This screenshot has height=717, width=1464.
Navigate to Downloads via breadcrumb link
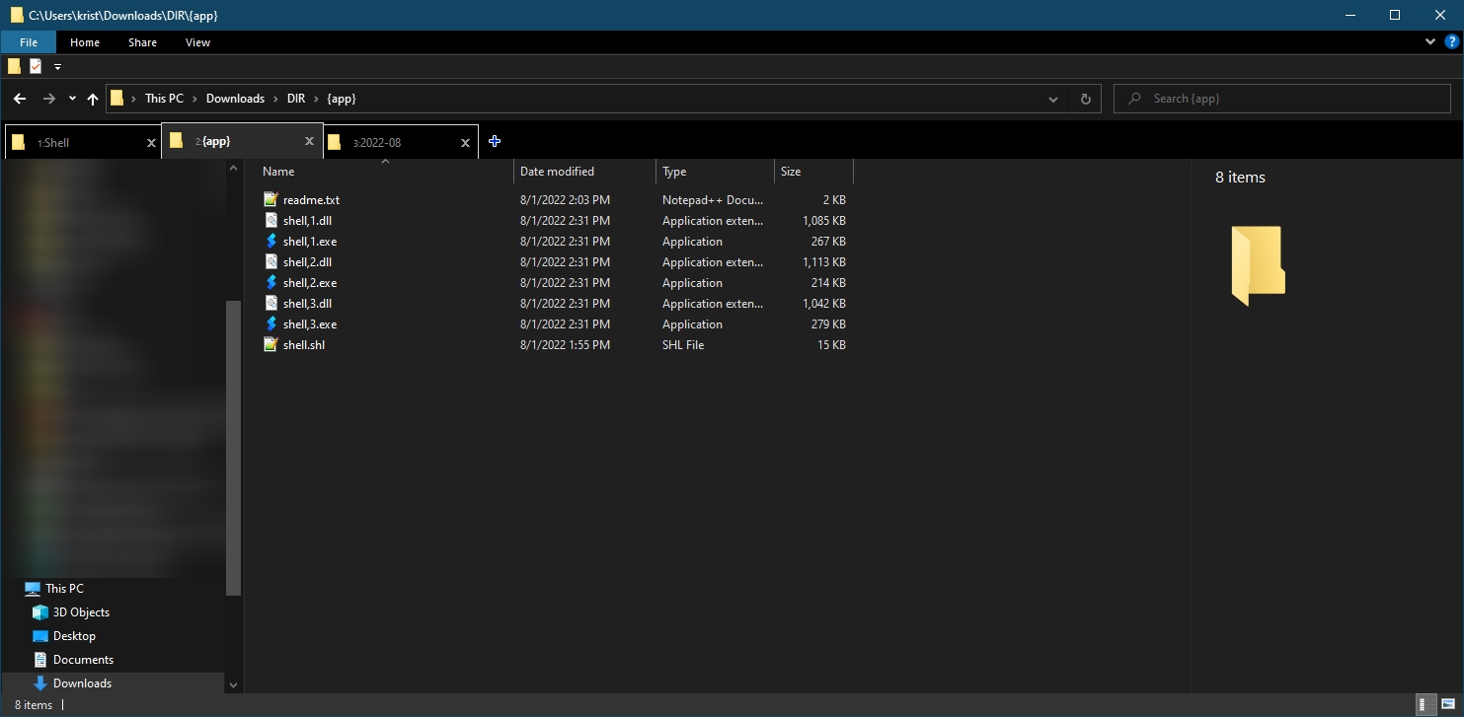(235, 98)
